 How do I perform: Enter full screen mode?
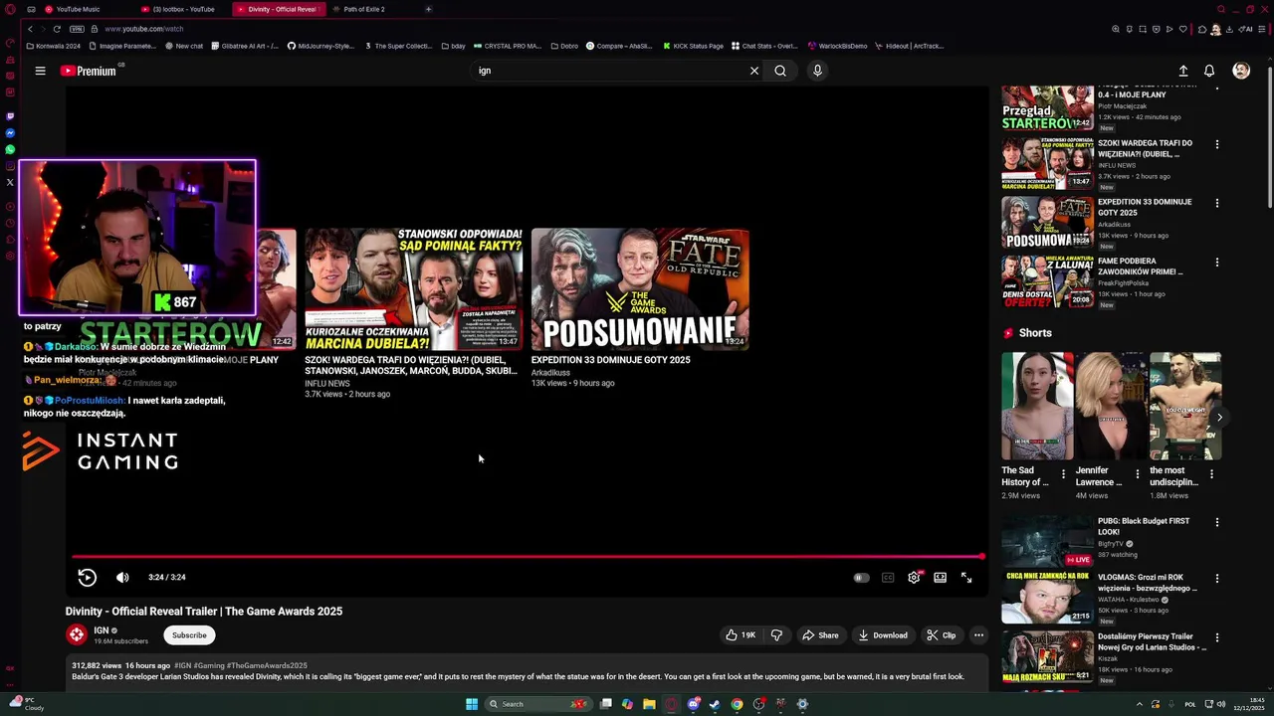[966, 578]
